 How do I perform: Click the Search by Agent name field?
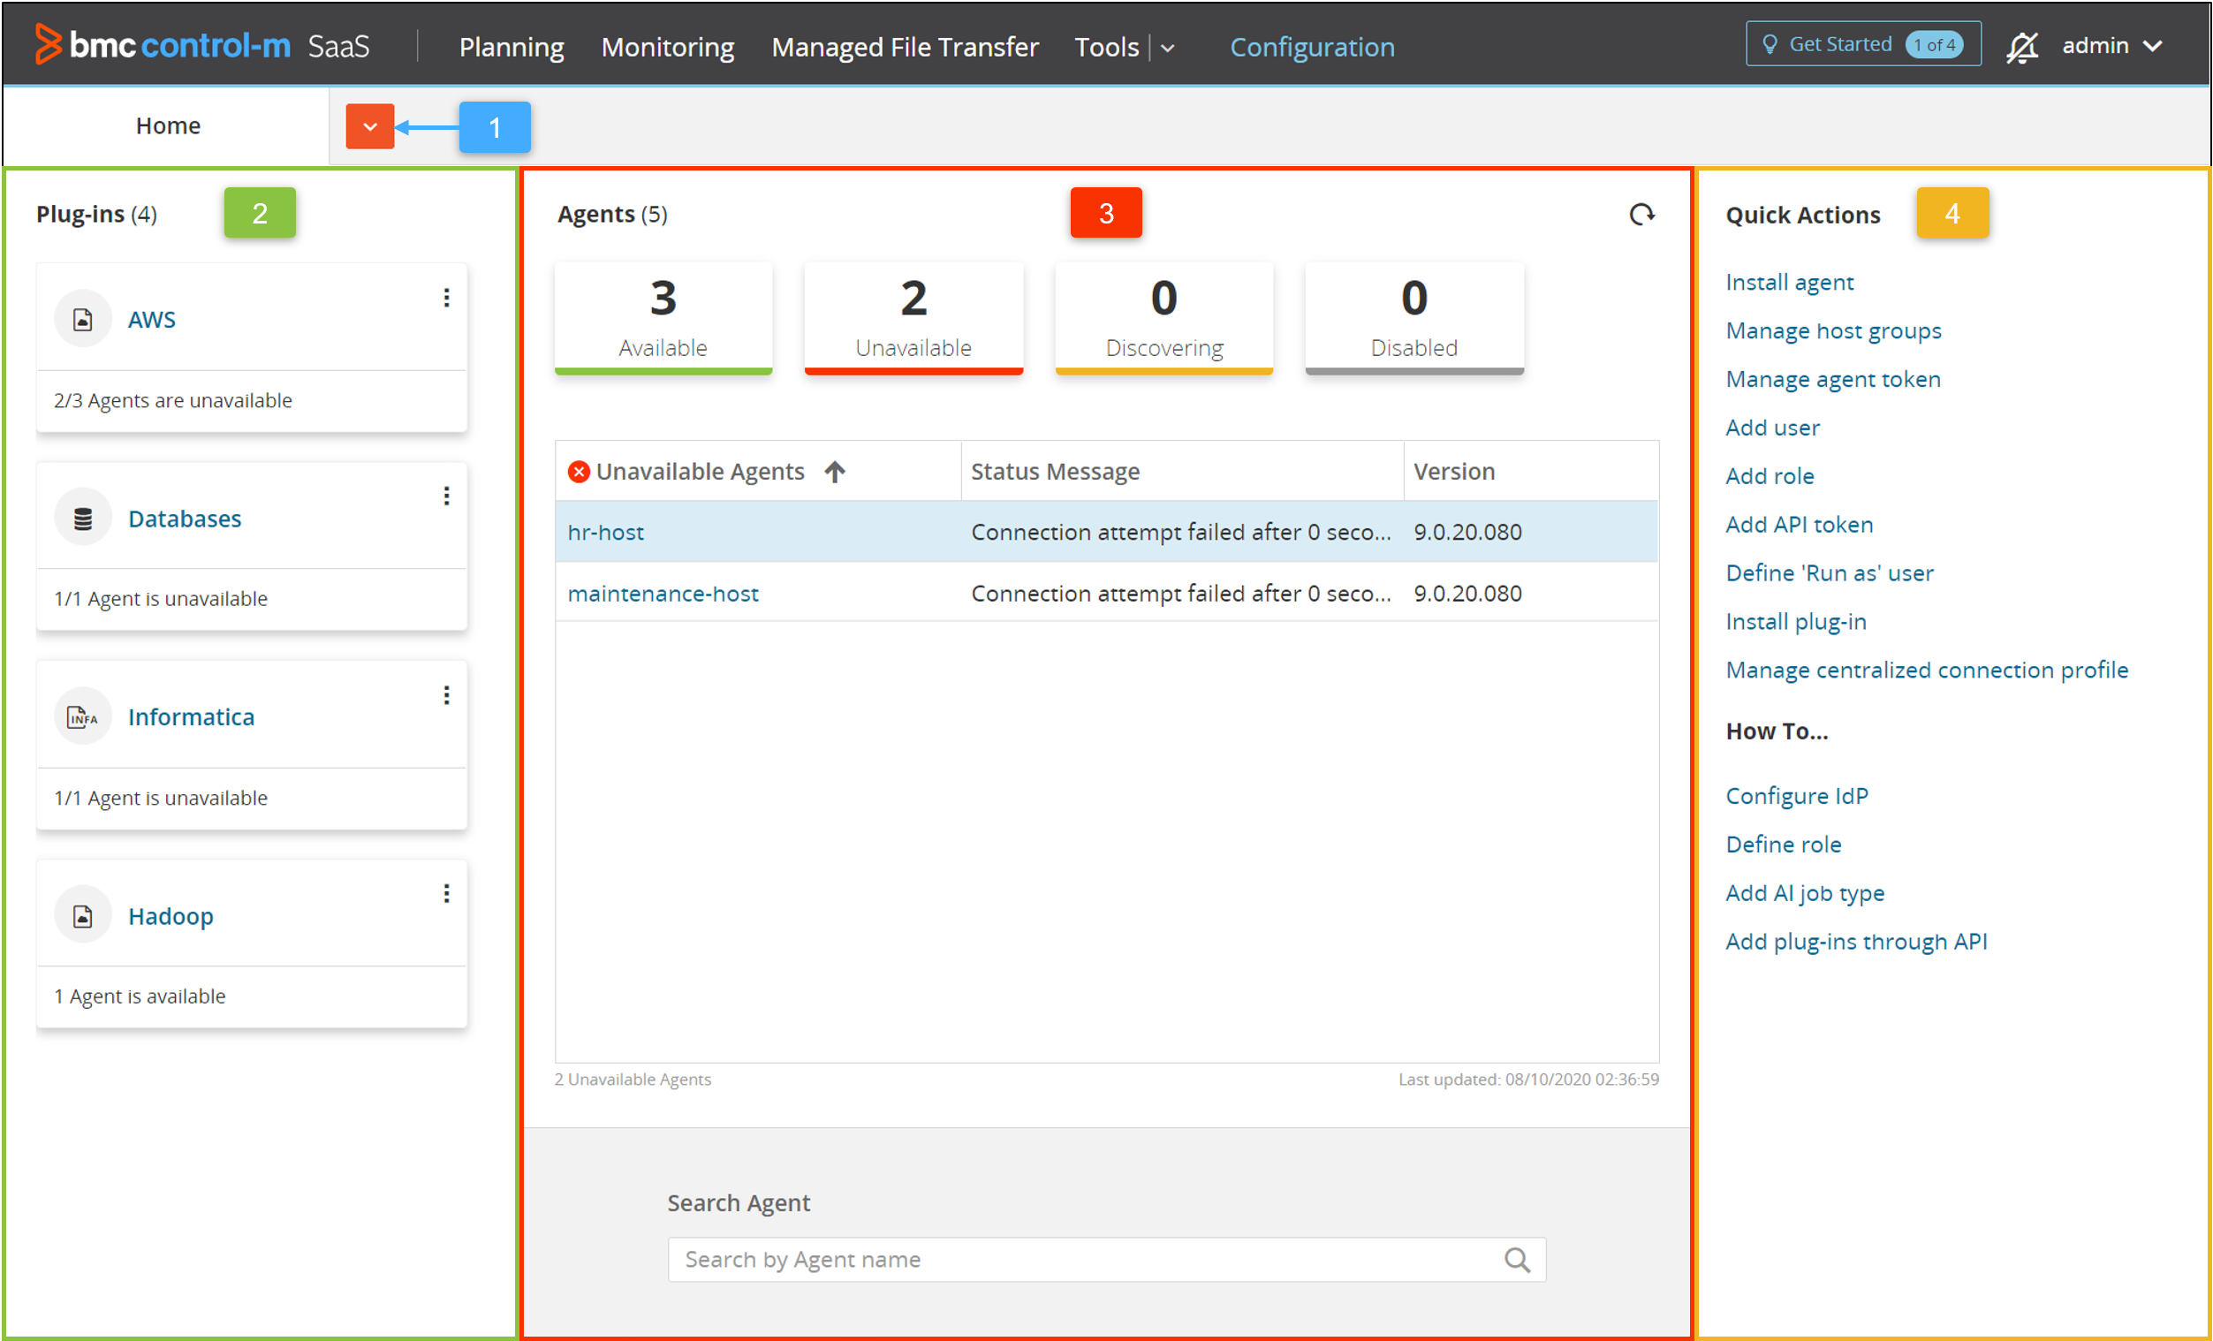(x=1078, y=1259)
